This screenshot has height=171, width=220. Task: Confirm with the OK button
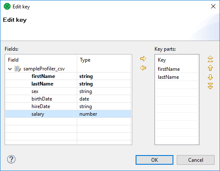click(155, 160)
